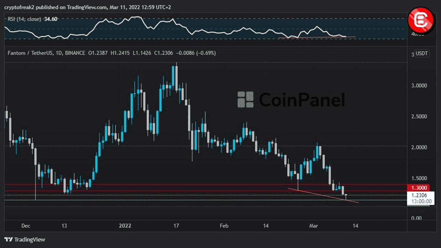Image resolution: width=441 pixels, height=248 pixels.
Task: Click the open value O1.2387
Action: click(98, 53)
